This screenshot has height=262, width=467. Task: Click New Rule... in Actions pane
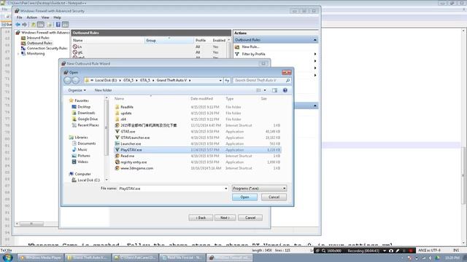(250, 47)
